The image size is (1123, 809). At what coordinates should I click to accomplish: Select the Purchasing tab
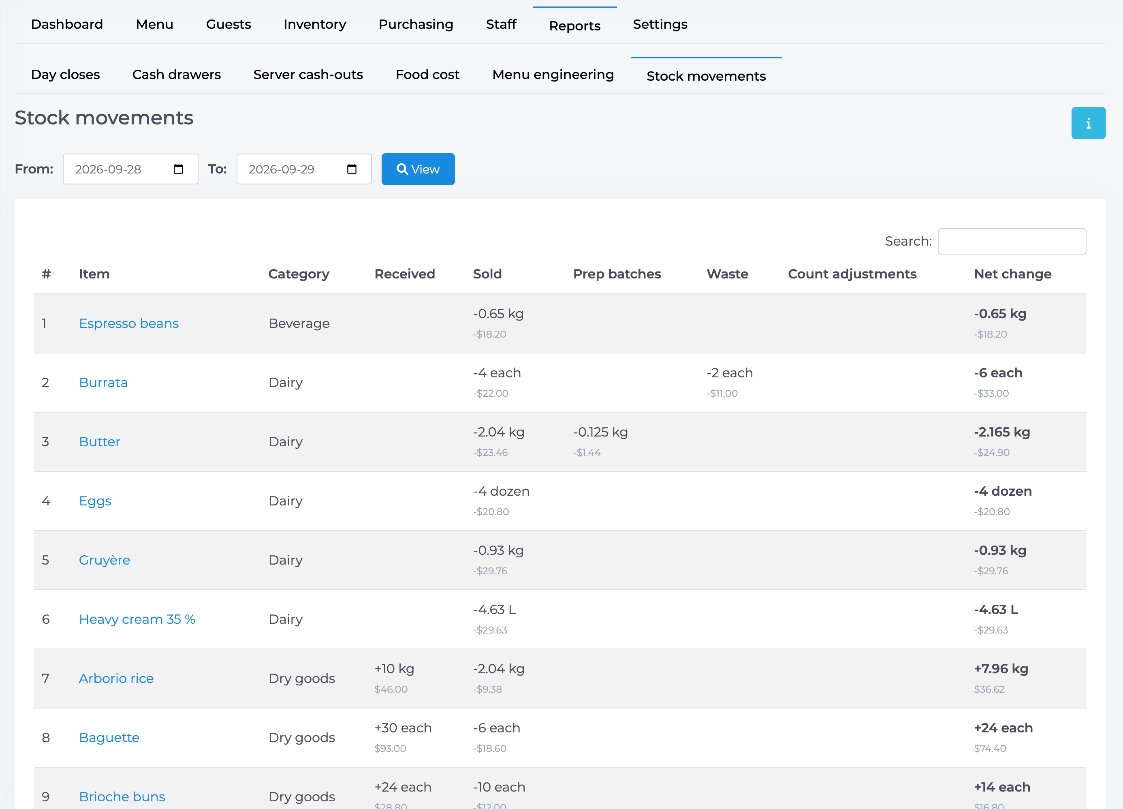click(x=415, y=24)
